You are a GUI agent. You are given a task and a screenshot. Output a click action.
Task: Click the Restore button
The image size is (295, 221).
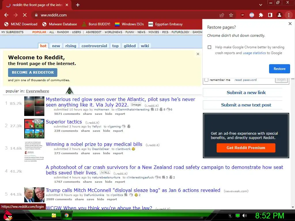click(279, 69)
